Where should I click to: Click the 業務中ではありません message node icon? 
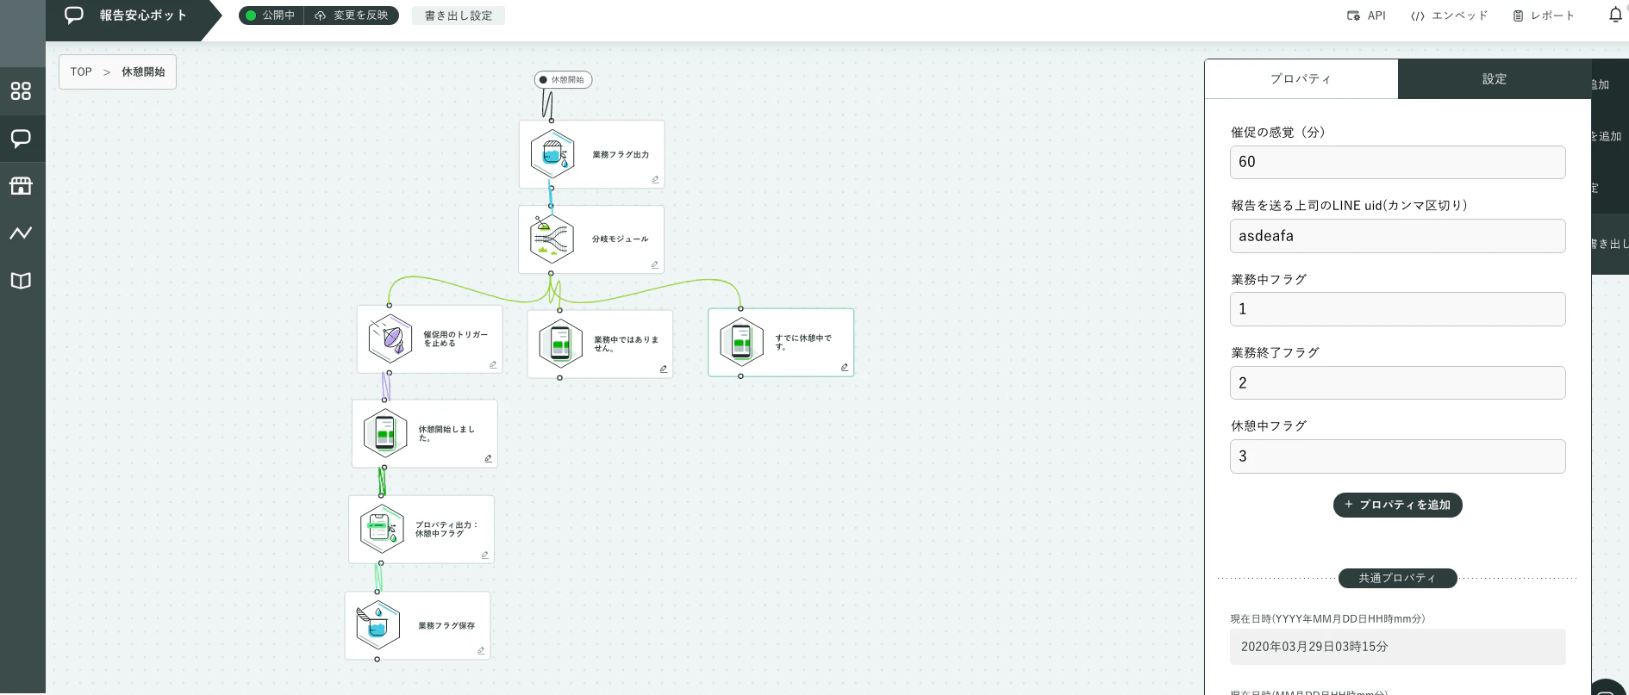[560, 343]
